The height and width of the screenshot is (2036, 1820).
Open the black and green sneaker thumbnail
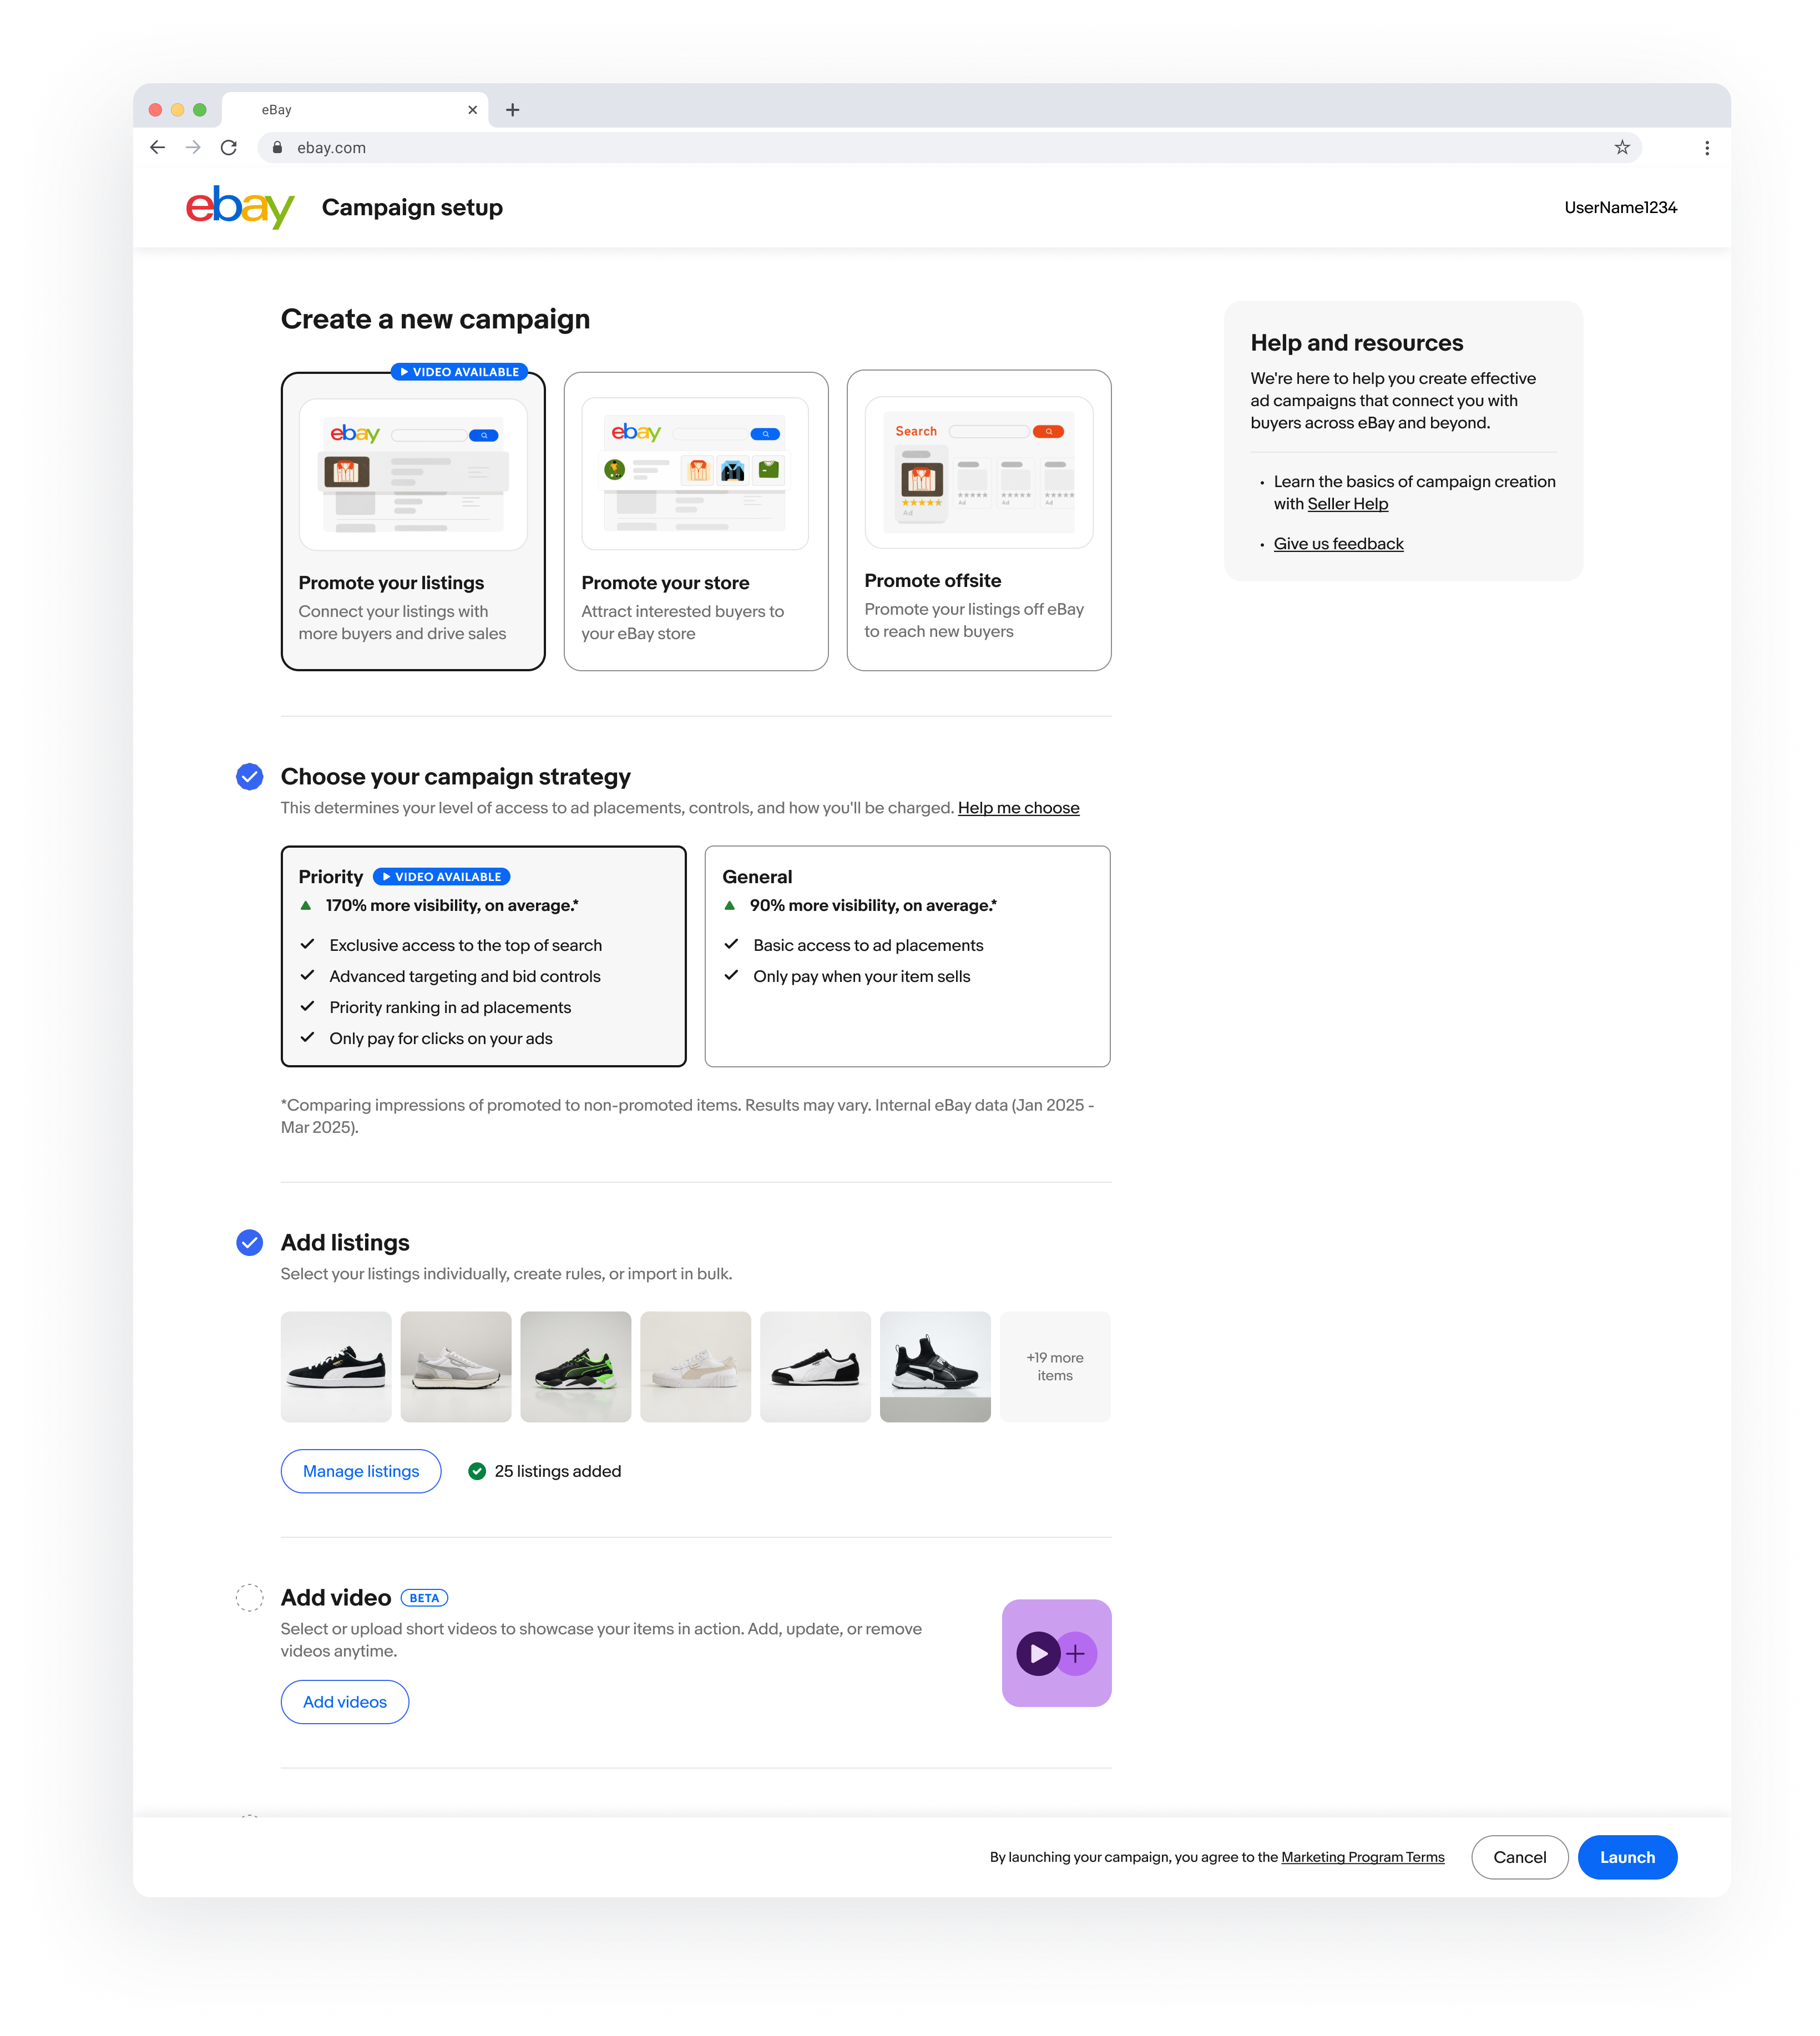click(x=576, y=1367)
